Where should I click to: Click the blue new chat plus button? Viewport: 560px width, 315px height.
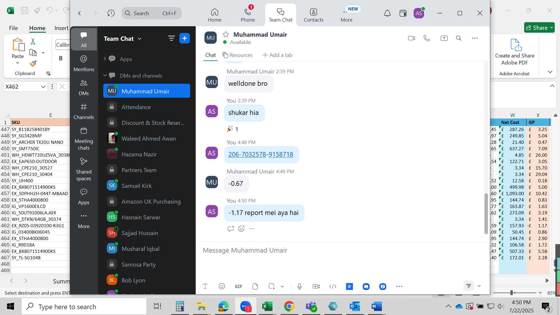[x=184, y=38]
